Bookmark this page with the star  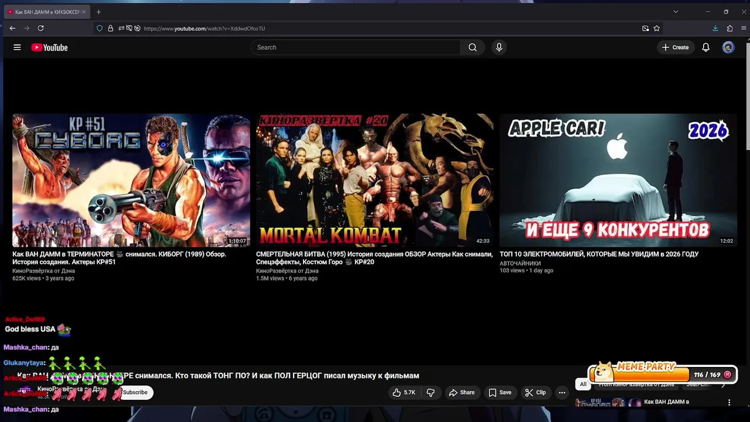657,28
